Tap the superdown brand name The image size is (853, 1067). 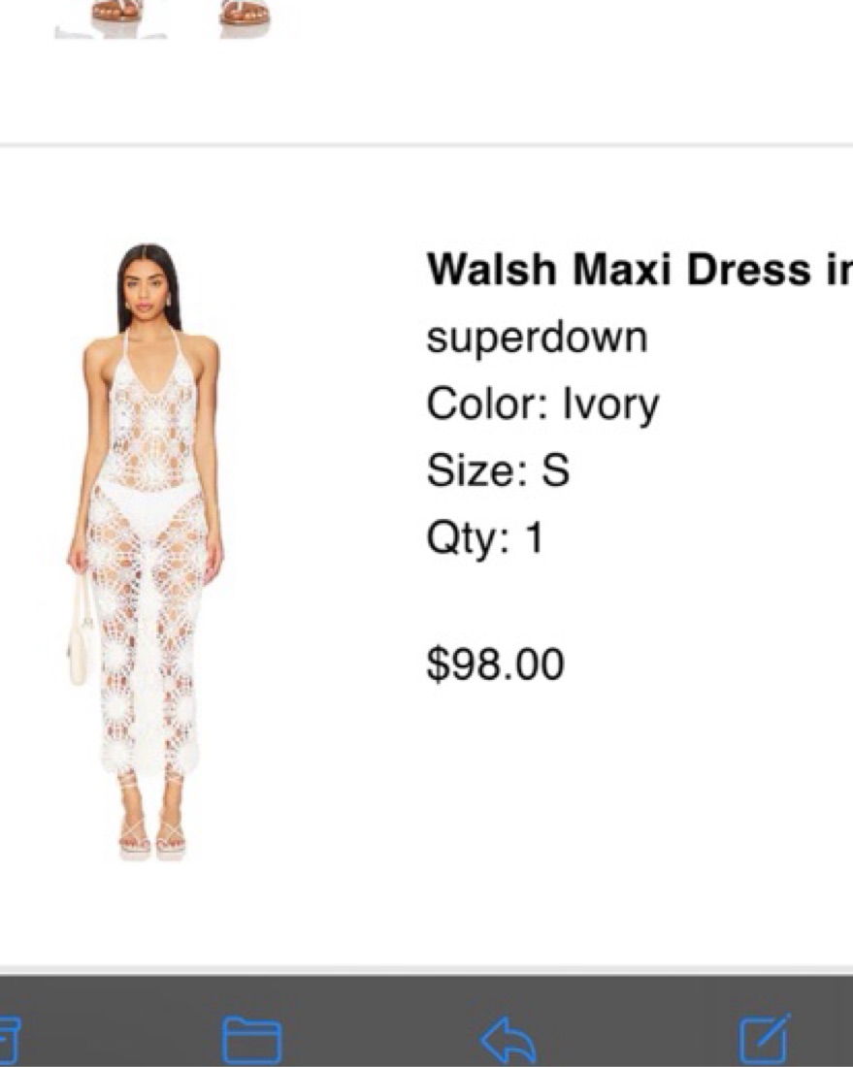tap(537, 338)
